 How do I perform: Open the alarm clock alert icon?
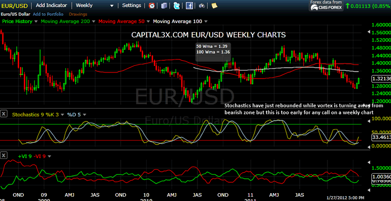152,5
